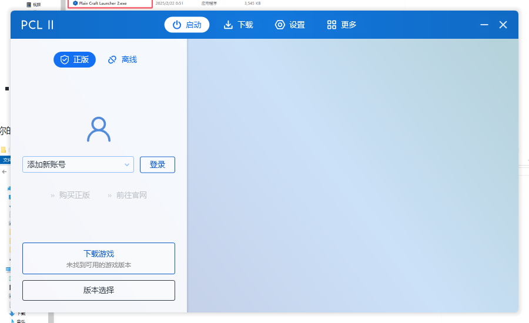This screenshot has width=529, height=323.
Task: Click the PCL II logo
Action: tap(38, 25)
